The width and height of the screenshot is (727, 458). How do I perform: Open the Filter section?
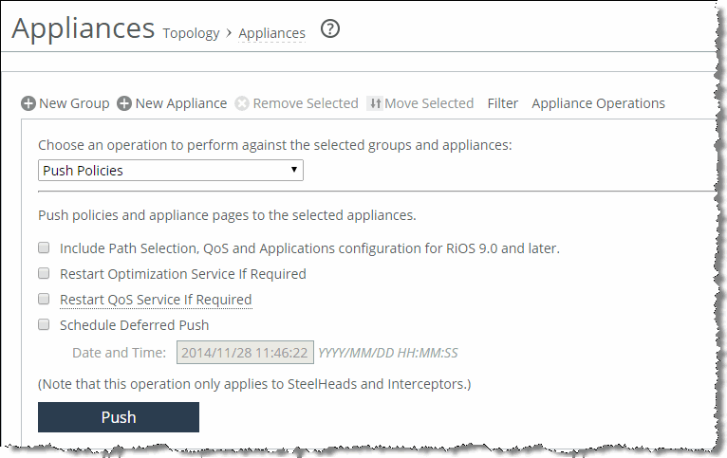click(x=503, y=103)
